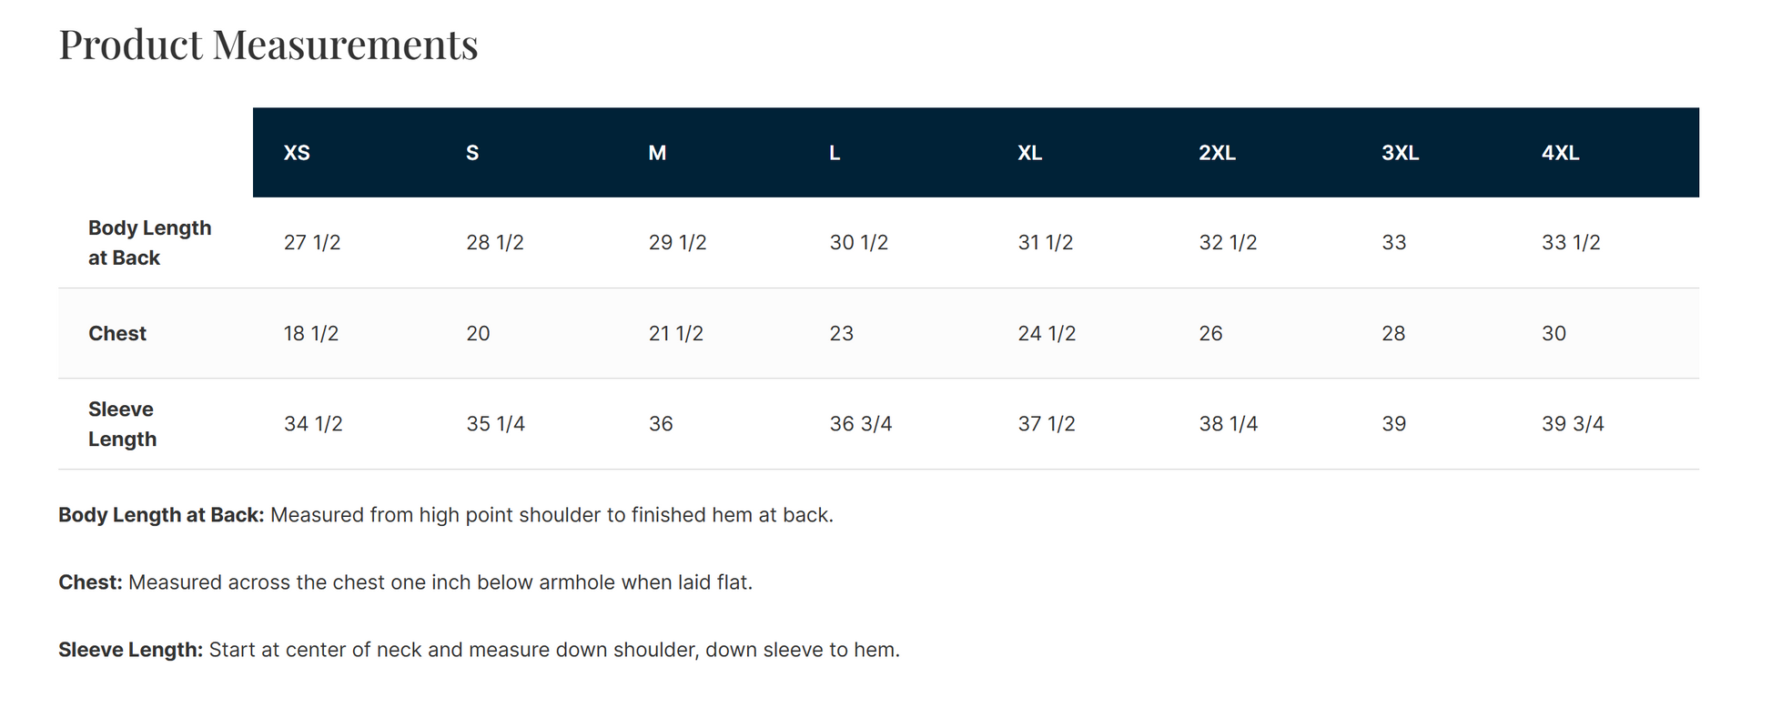Select the Chest row label in table

[117, 334]
